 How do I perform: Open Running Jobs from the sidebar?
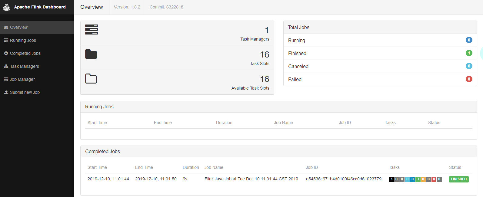coord(23,40)
